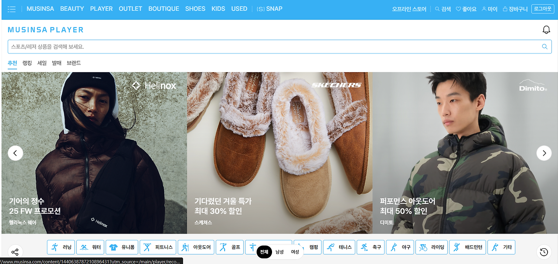Open 좋아요 liked items
This screenshot has width=558, height=264.
pyautogui.click(x=466, y=9)
